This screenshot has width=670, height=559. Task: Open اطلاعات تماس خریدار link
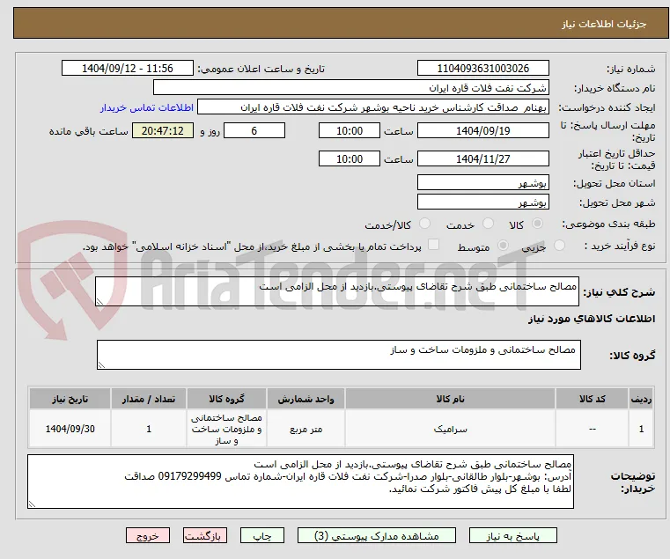click(x=146, y=107)
